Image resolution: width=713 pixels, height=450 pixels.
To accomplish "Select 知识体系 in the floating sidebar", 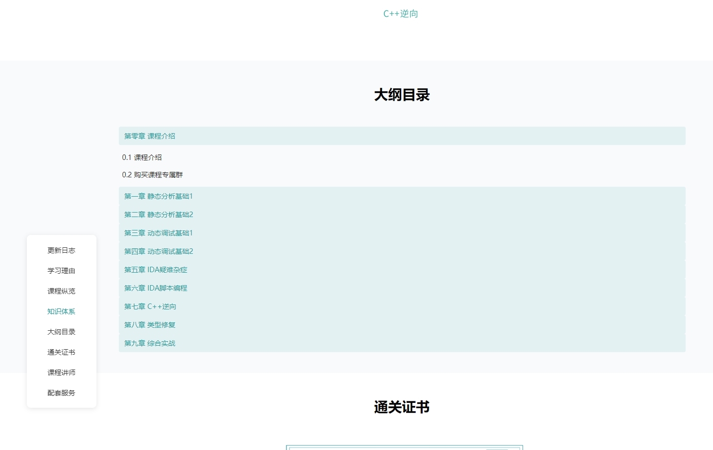I will point(61,311).
